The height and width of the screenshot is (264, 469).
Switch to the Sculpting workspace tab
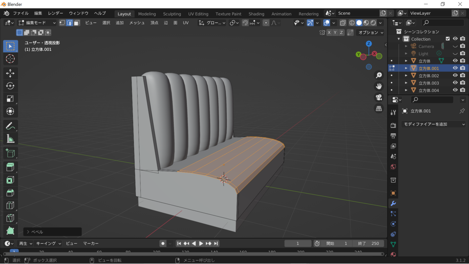click(172, 14)
